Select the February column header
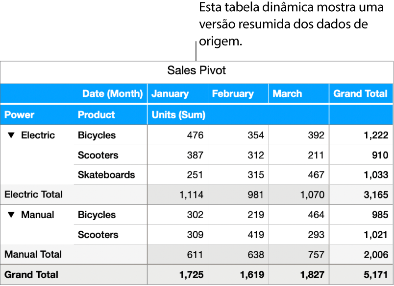The width and height of the screenshot is (394, 286). (233, 94)
